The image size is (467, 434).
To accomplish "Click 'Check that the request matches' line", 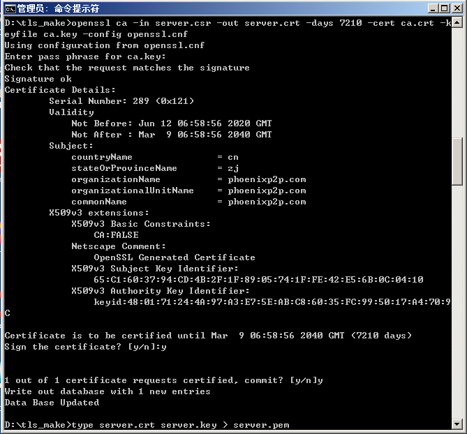I will click(127, 68).
